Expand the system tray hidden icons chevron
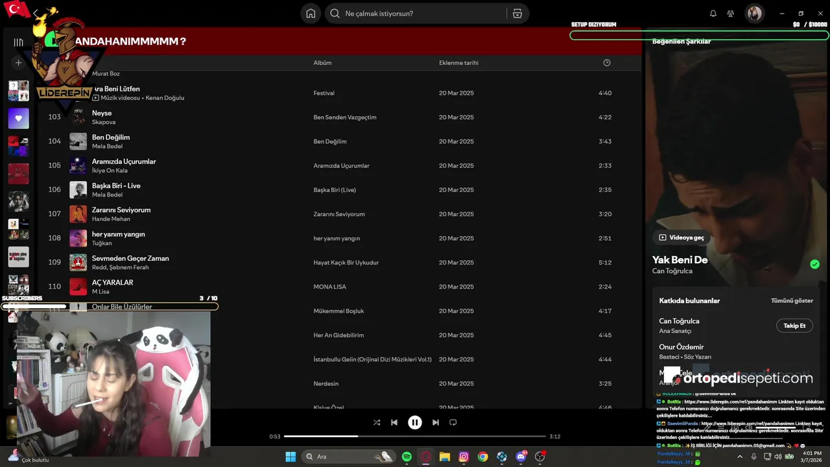The width and height of the screenshot is (830, 467). 740,457
